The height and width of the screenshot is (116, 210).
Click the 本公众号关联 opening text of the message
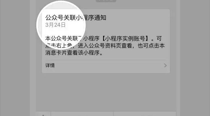click(62, 39)
